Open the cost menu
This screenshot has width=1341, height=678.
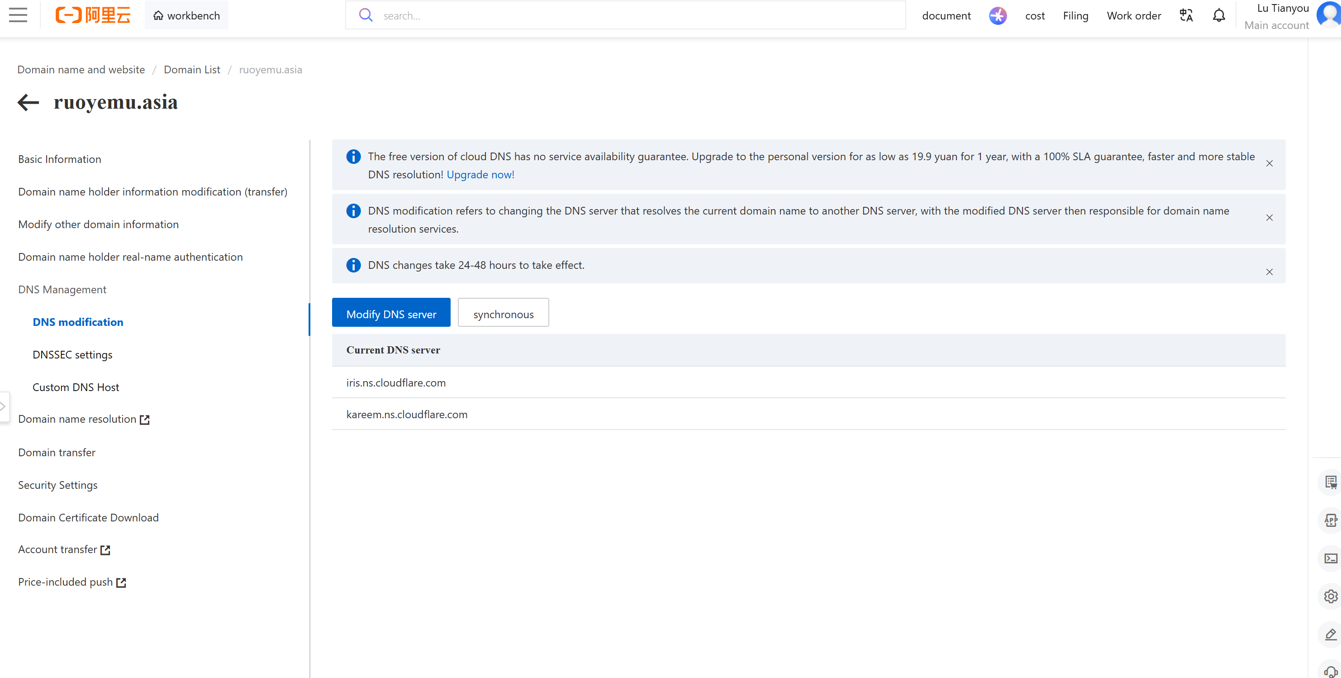pos(1034,16)
